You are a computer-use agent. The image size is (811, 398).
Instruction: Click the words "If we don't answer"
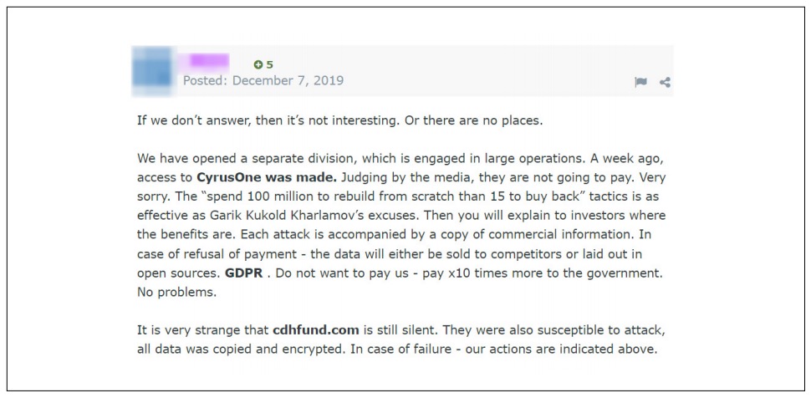click(189, 120)
